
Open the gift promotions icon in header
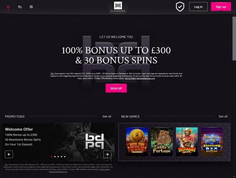point(31,7)
